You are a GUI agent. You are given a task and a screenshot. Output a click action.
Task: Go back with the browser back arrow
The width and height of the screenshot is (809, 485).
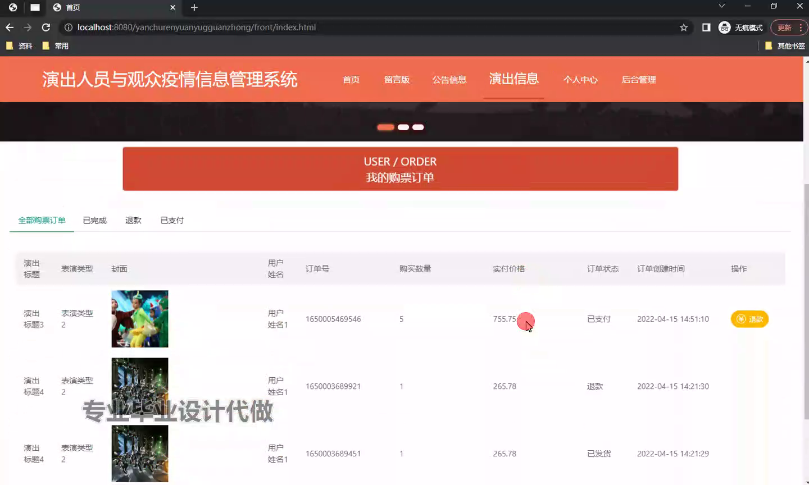10,28
